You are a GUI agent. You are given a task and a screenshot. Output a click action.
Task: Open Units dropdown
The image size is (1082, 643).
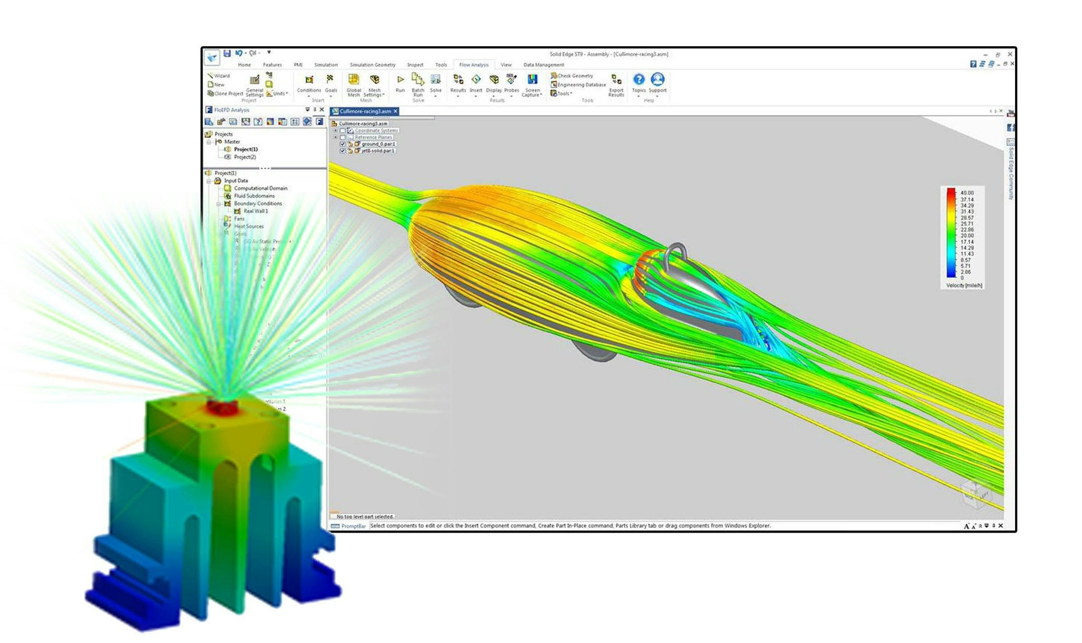pos(277,94)
